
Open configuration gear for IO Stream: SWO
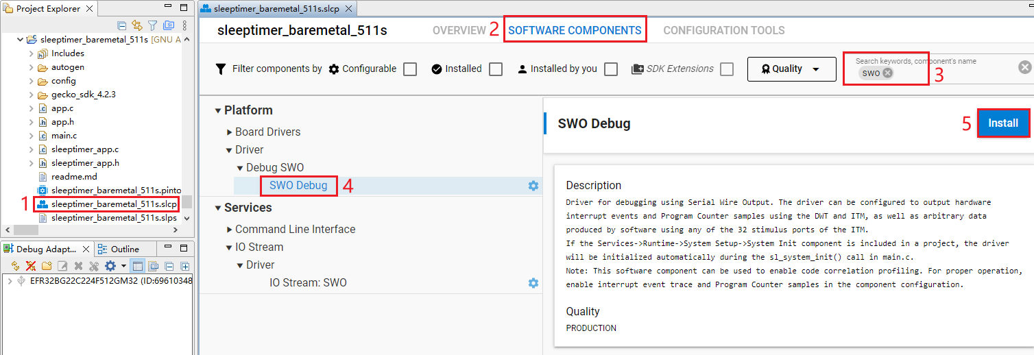[x=533, y=283]
